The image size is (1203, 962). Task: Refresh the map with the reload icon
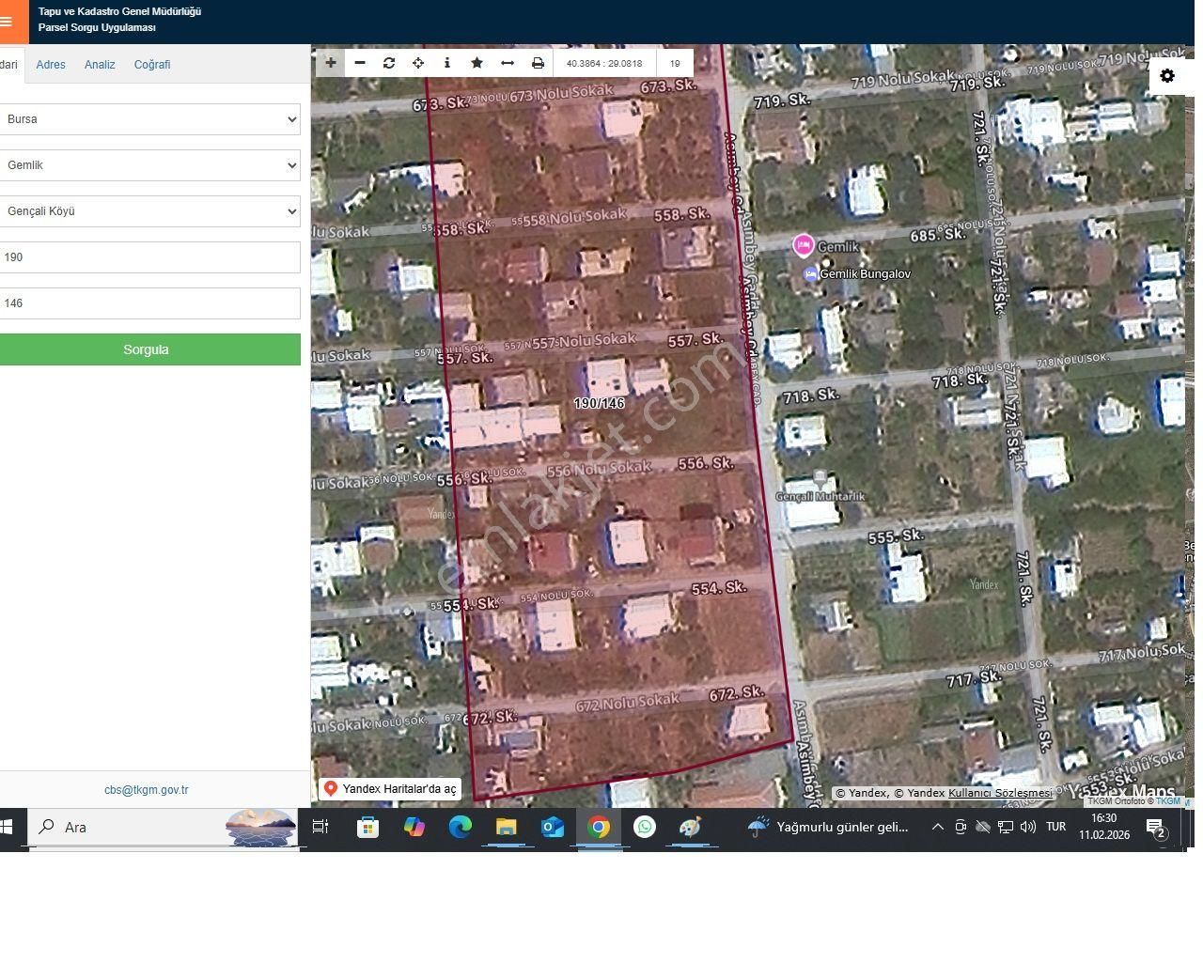click(389, 63)
